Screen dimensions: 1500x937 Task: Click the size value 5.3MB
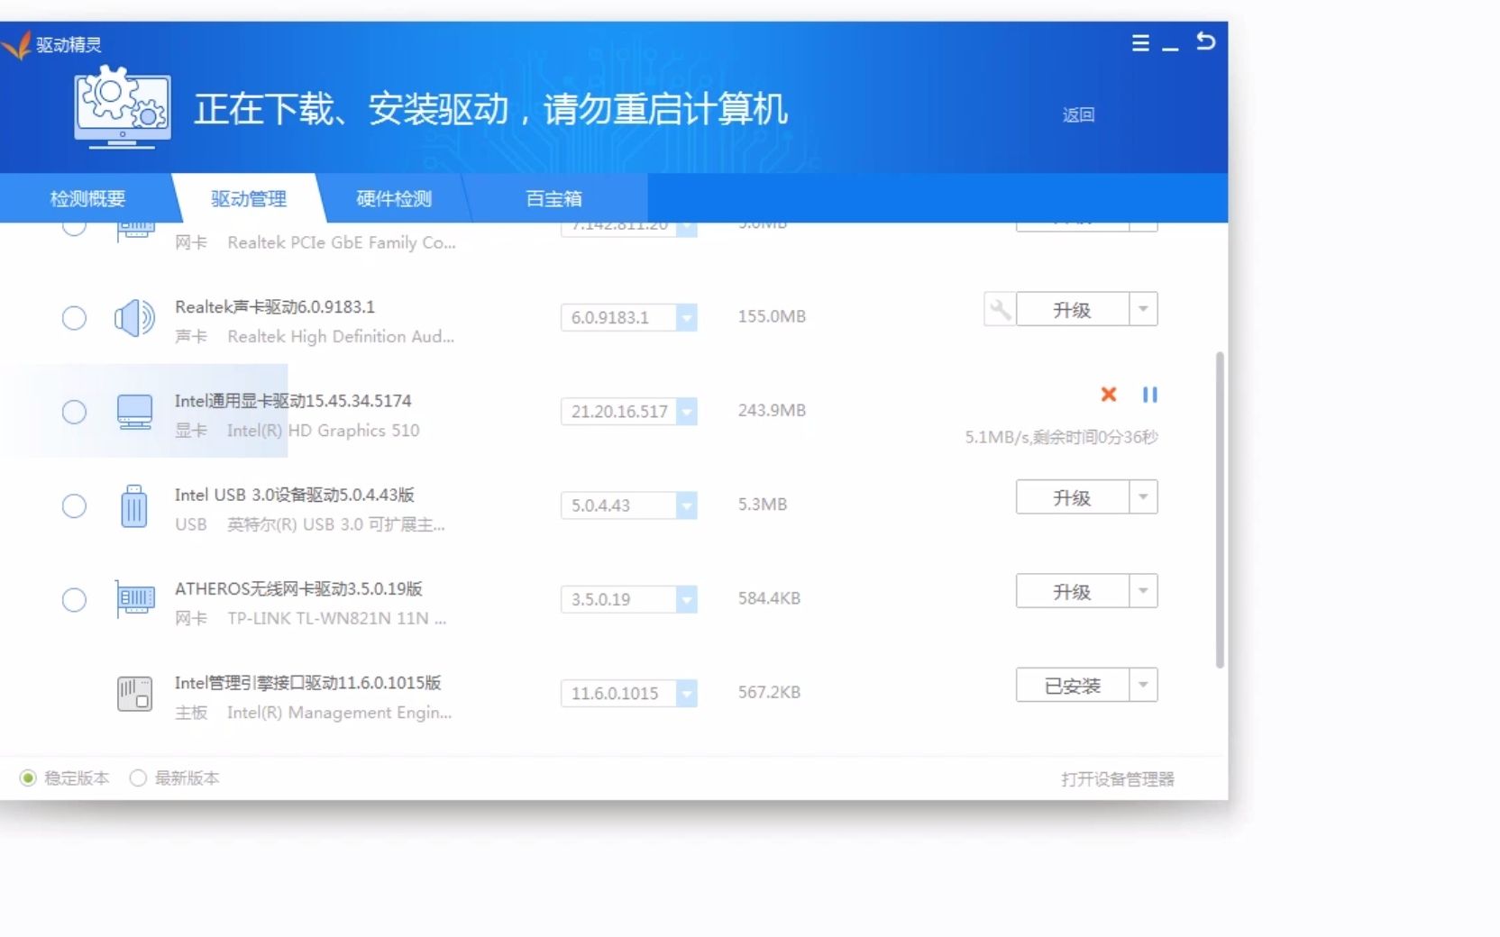click(763, 504)
